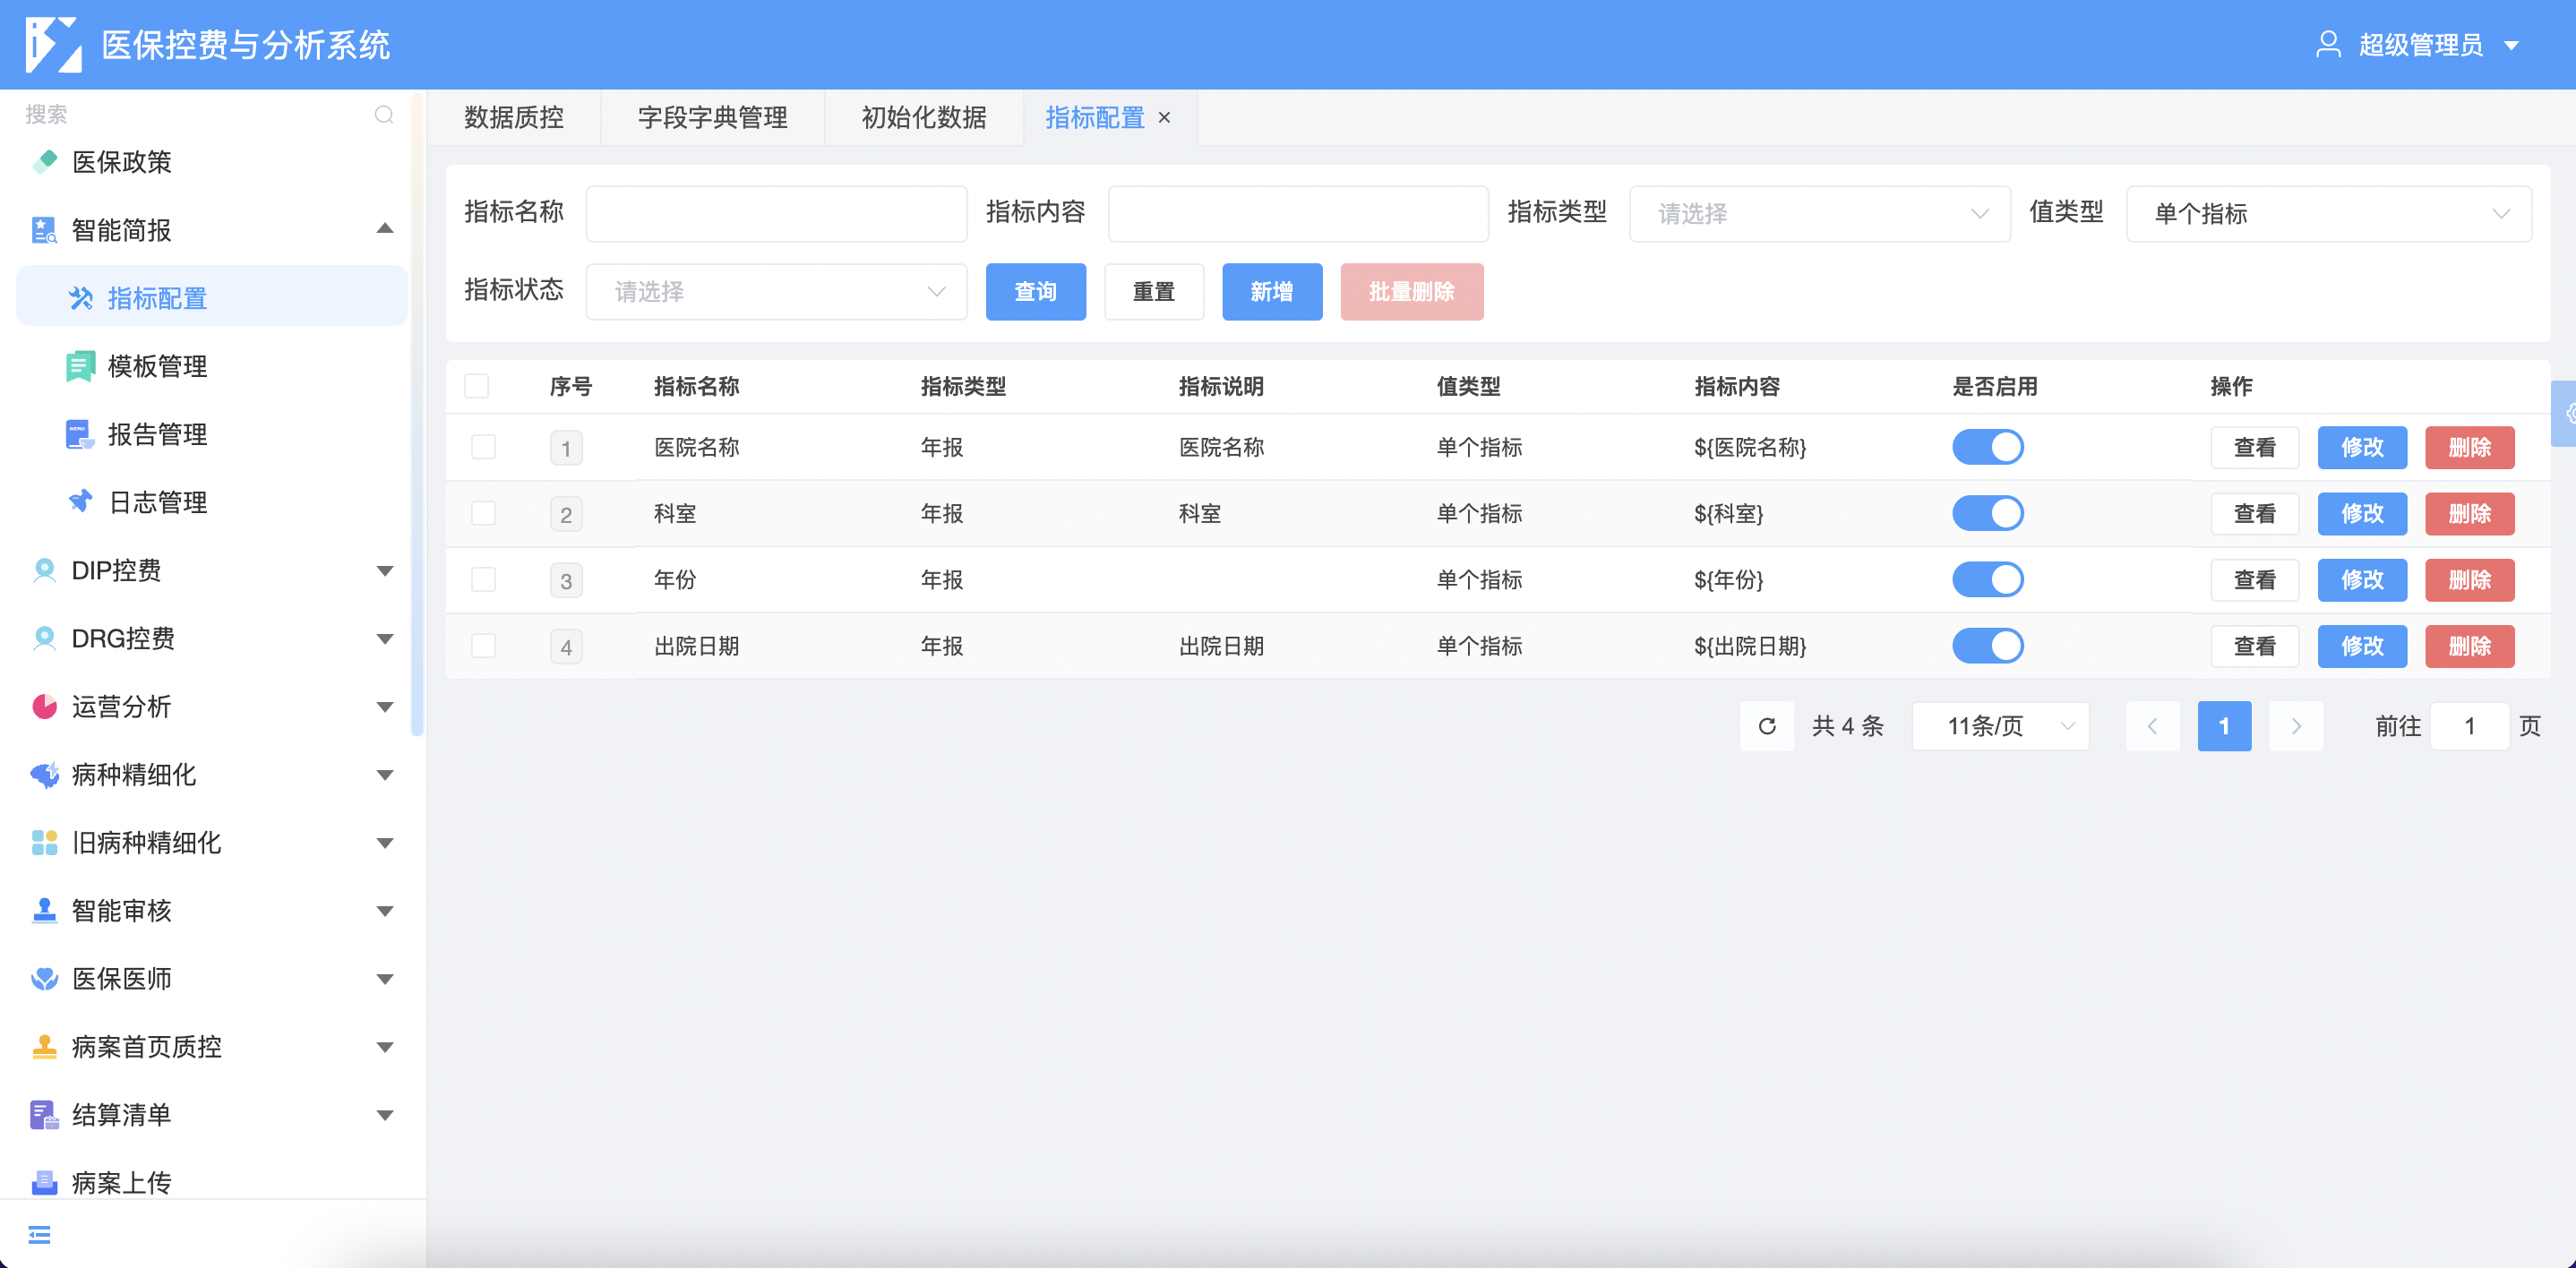Collapse the sidebar with the hamburger icon
This screenshot has width=2576, height=1268.
click(40, 1235)
